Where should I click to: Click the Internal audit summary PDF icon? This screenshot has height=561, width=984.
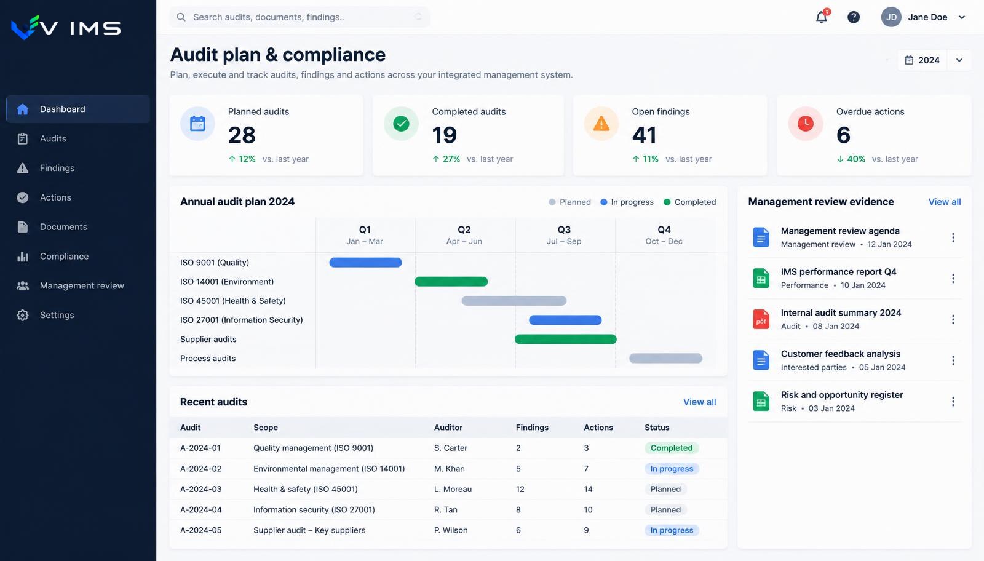761,319
